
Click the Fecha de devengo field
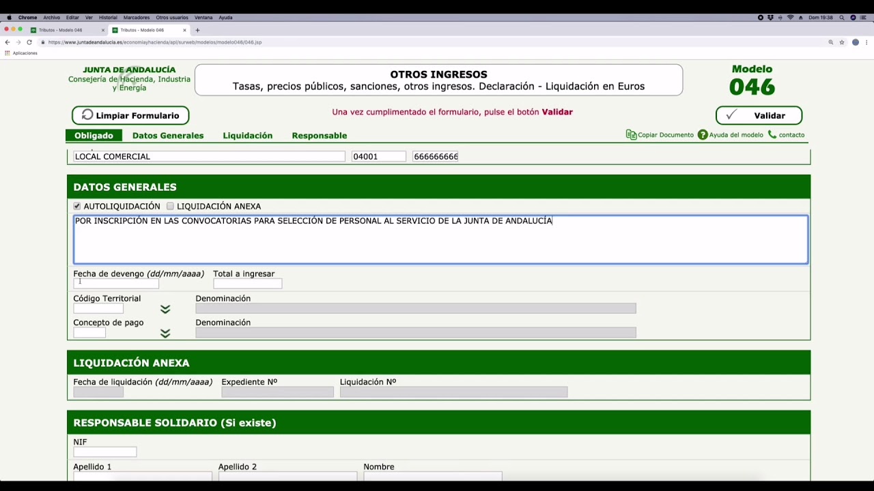[116, 284]
